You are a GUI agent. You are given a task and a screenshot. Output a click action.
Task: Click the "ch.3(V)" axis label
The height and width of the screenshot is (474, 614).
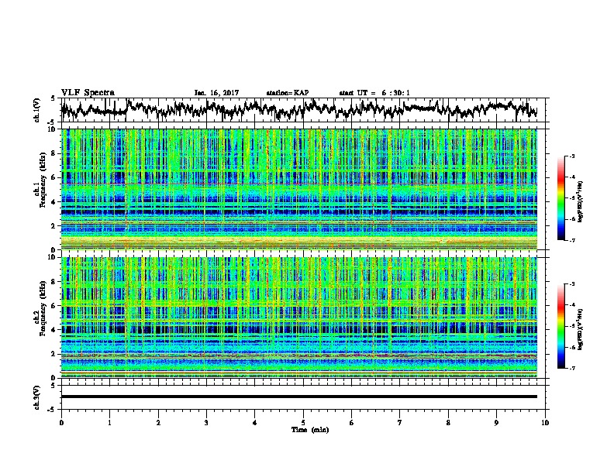click(37, 397)
